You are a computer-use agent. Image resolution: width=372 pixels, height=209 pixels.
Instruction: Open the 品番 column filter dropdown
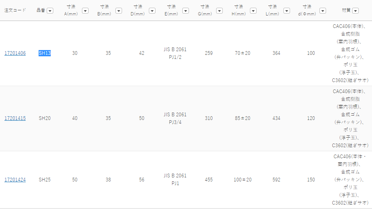click(50, 11)
